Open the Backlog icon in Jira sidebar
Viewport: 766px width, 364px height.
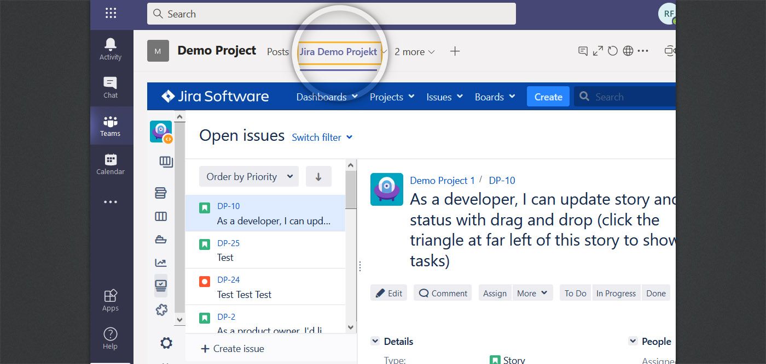(x=161, y=193)
